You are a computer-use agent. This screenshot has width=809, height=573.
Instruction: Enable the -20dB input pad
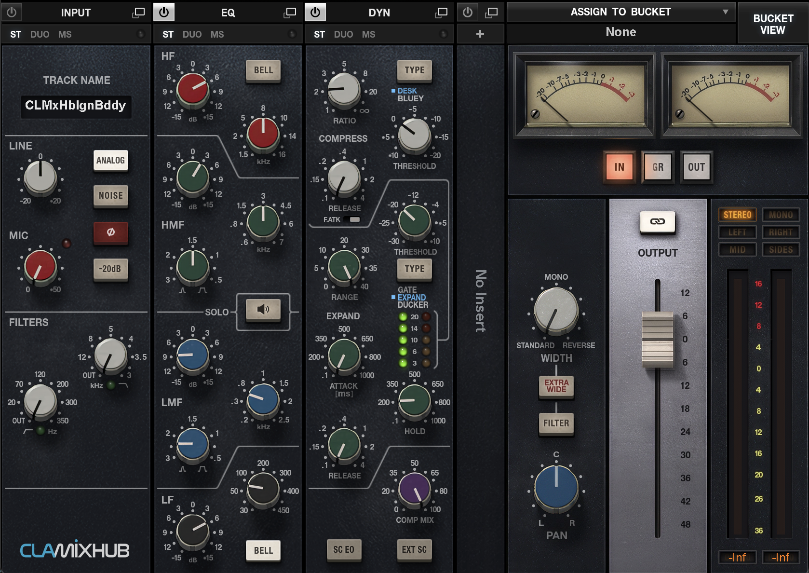tap(110, 270)
